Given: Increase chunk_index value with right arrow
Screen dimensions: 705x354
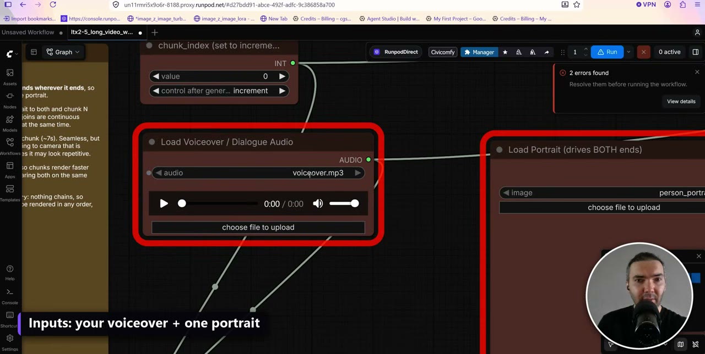Looking at the screenshot, I should point(282,76).
